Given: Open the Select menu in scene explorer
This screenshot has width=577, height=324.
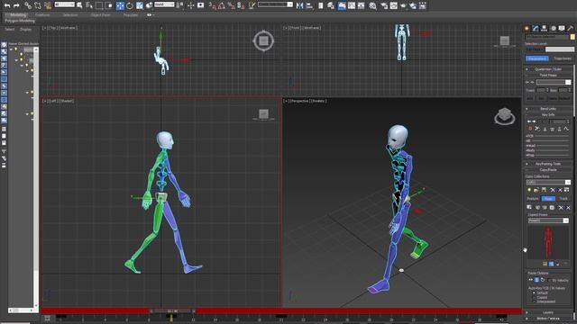Looking at the screenshot, I should click(10, 29).
